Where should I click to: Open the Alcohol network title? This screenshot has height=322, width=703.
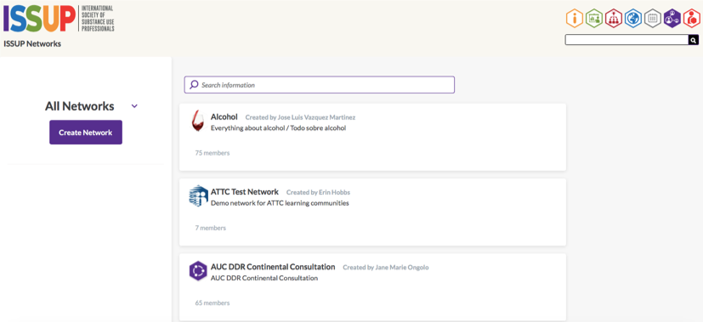[x=224, y=117]
